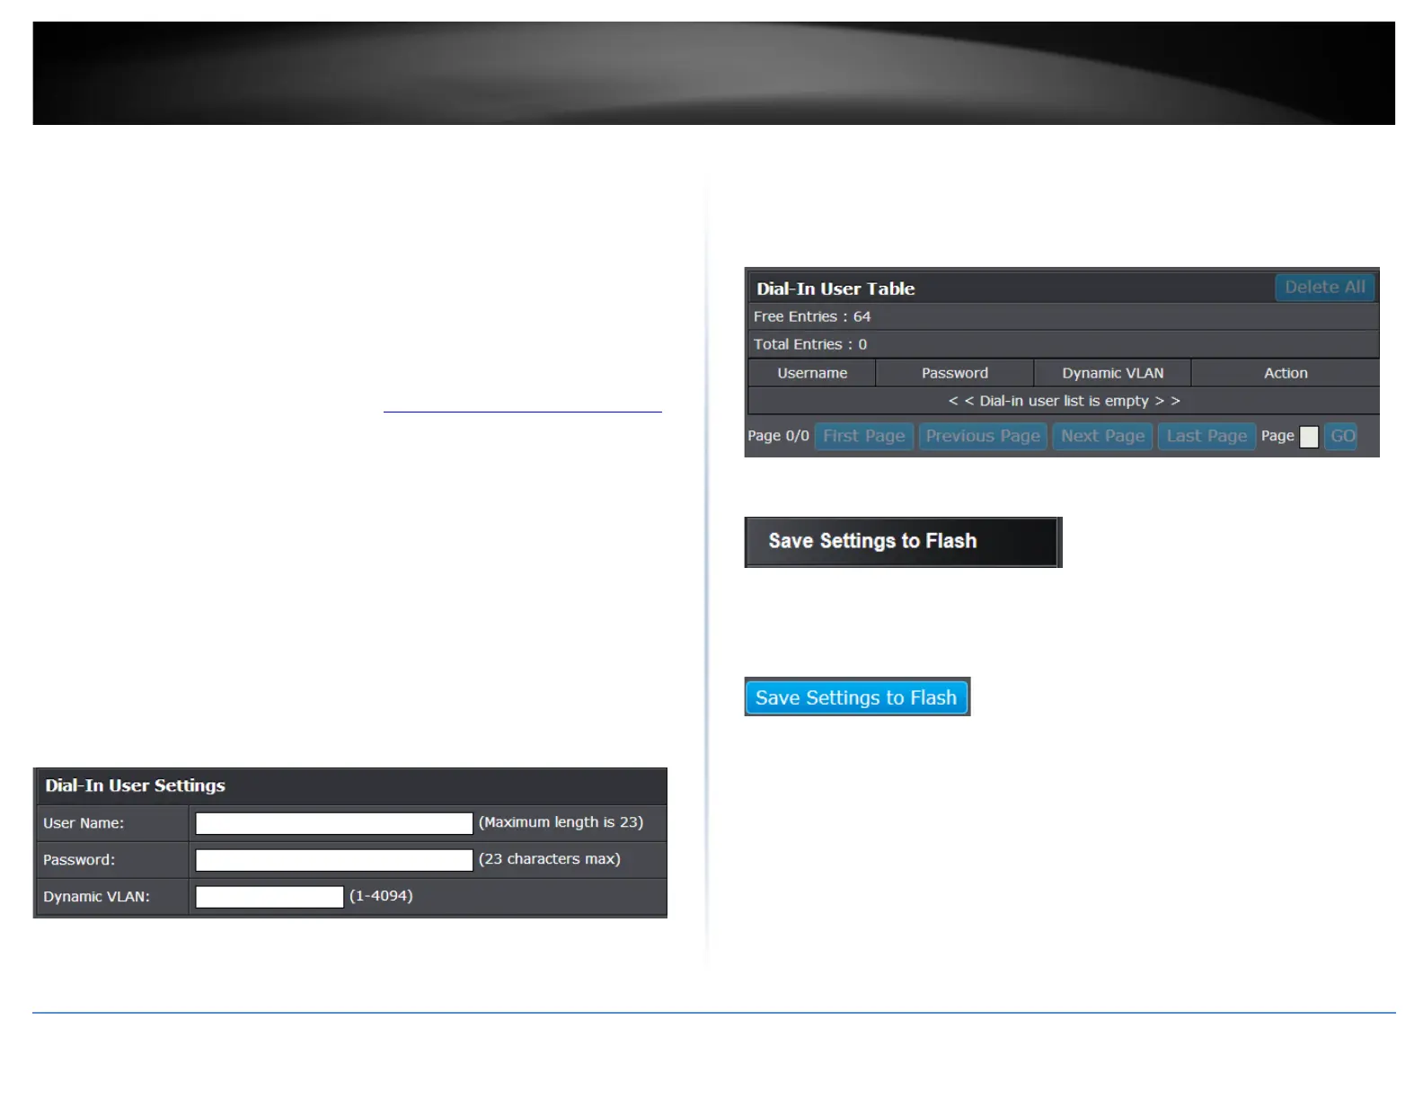1423x1100 pixels.
Task: Click the 'Password:' label in settings form
Action: tap(79, 860)
